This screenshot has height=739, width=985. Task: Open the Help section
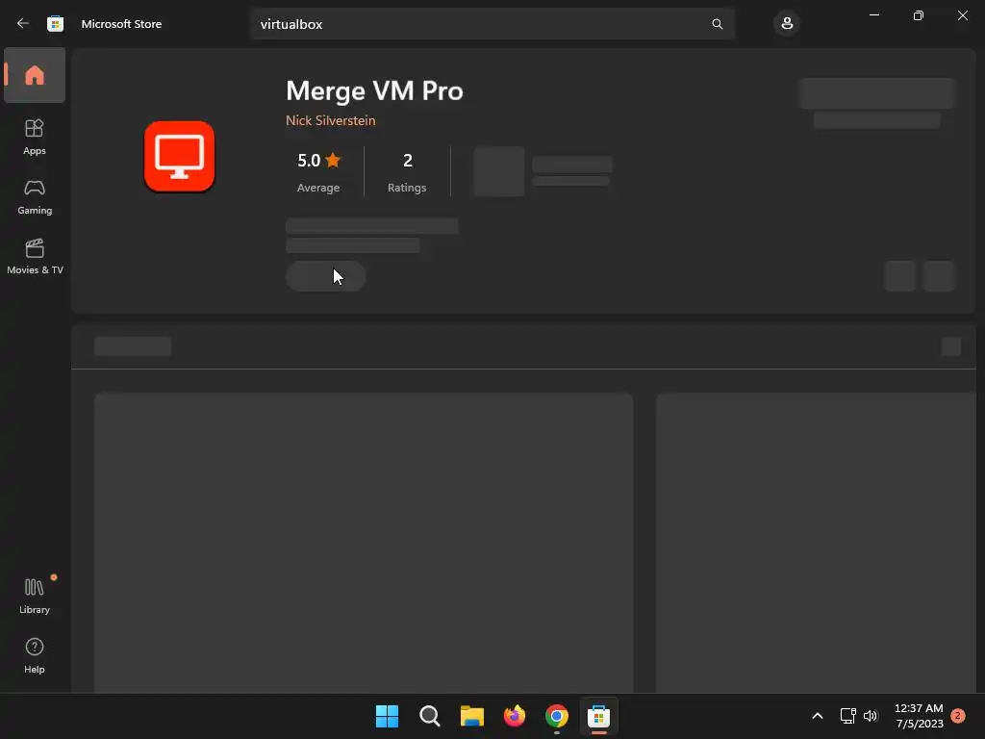[x=35, y=655]
